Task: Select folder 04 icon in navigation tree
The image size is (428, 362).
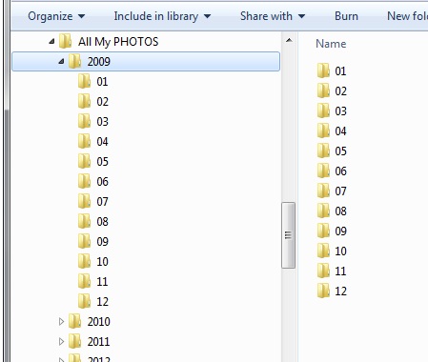Action: [85, 141]
